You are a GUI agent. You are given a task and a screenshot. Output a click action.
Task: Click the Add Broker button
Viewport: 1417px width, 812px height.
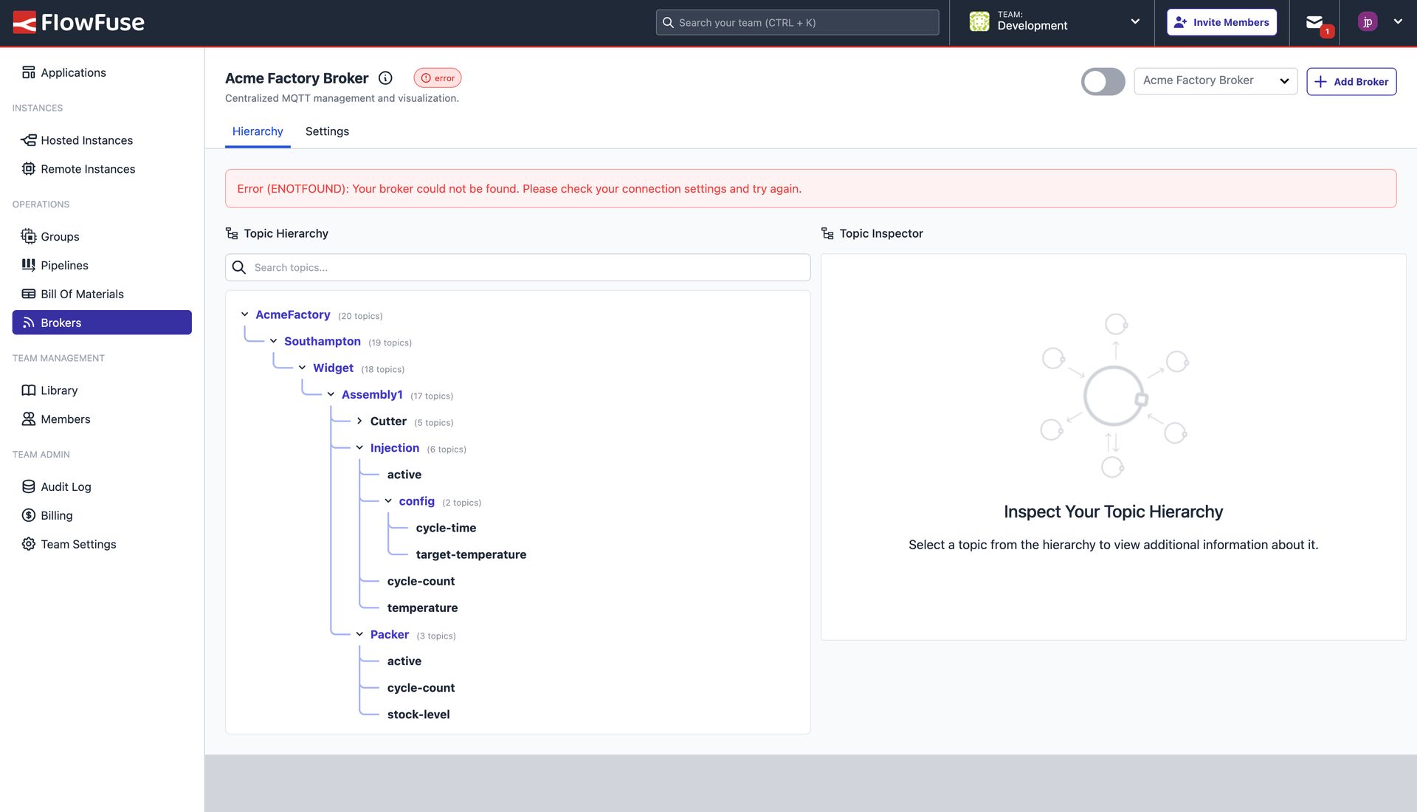[x=1351, y=81]
